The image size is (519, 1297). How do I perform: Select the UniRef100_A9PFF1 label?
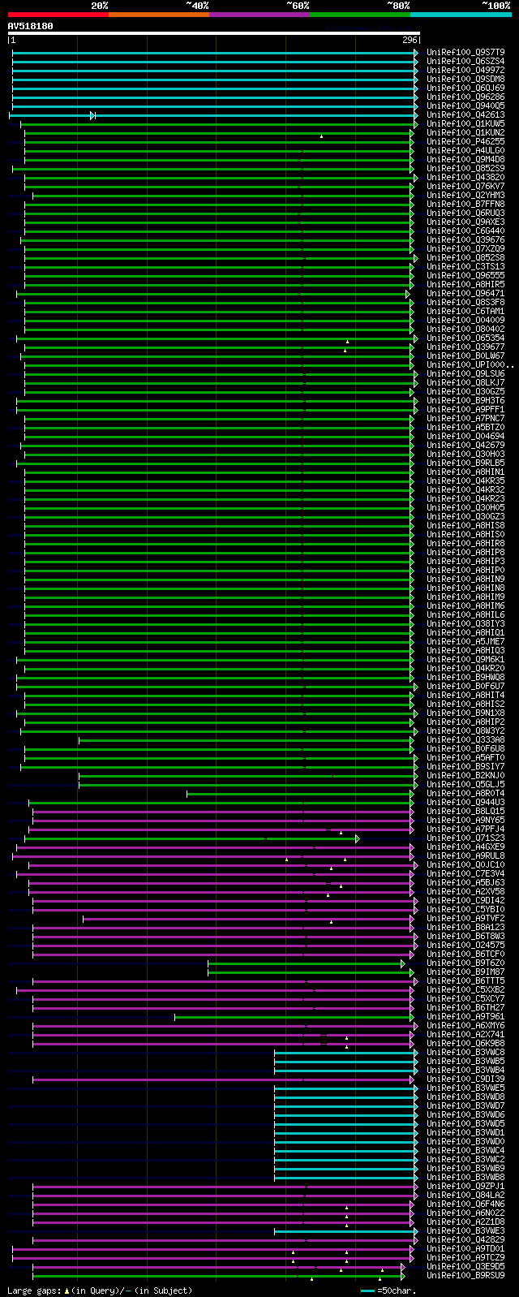tap(465, 410)
